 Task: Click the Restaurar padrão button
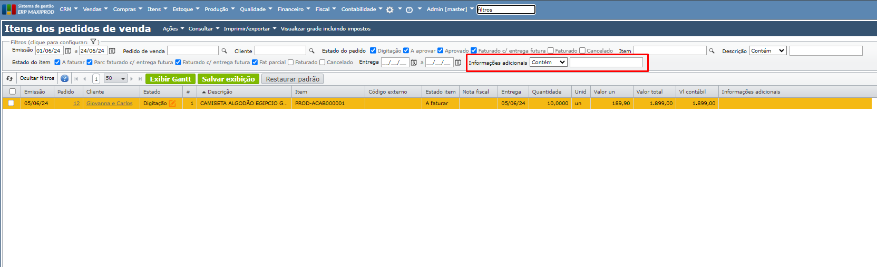293,79
